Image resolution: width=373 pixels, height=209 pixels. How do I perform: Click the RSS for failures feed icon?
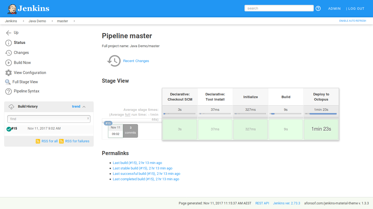pos(61,141)
